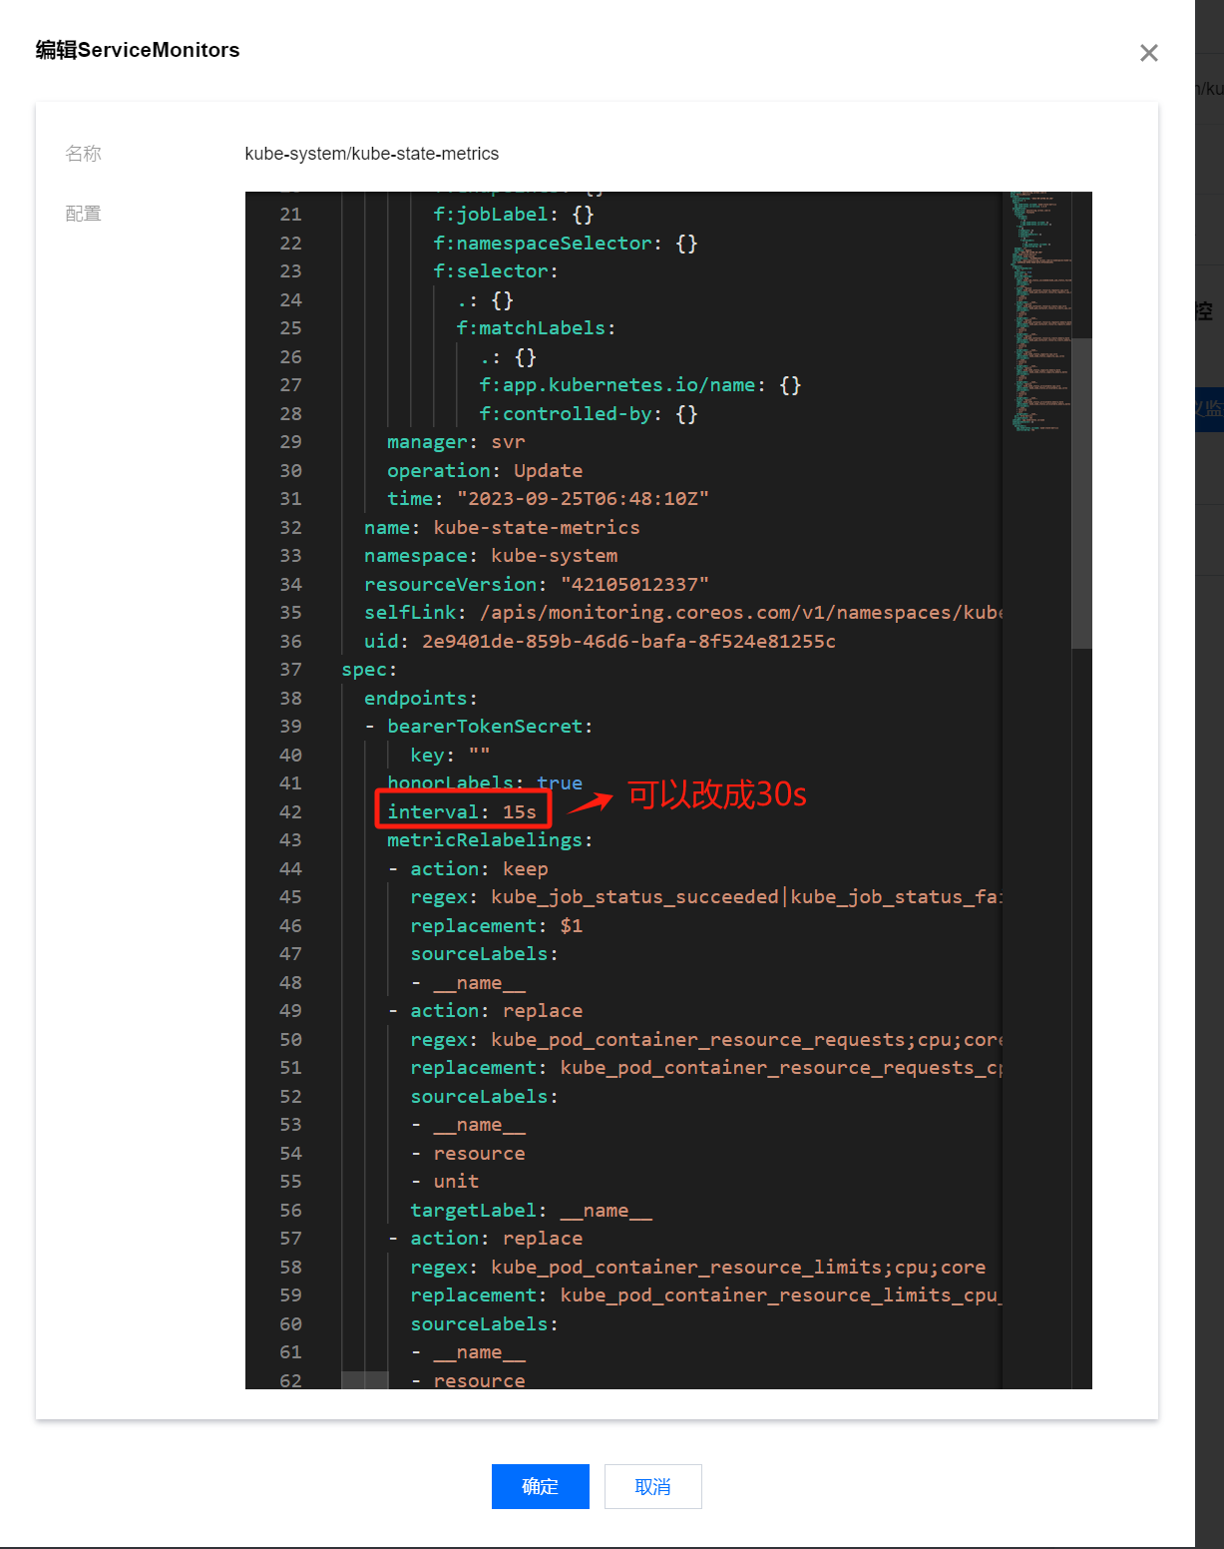Click the blue 确定 confirm button
1224x1549 pixels.
point(540,1486)
